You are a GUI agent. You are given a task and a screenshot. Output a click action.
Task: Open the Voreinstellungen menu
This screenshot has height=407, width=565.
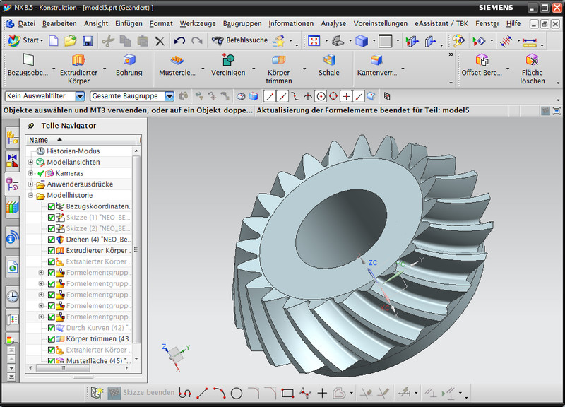[380, 23]
